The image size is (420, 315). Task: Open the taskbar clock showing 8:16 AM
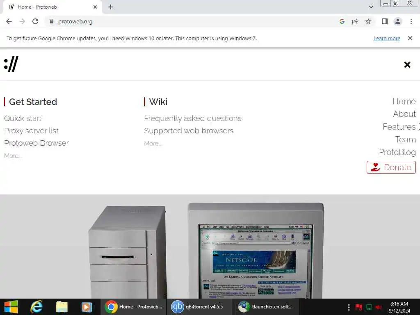[399, 307]
